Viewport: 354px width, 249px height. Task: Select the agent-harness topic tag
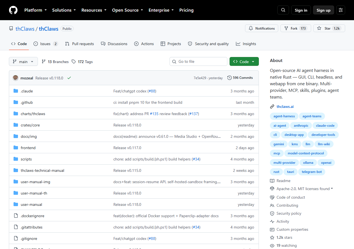click(x=284, y=116)
